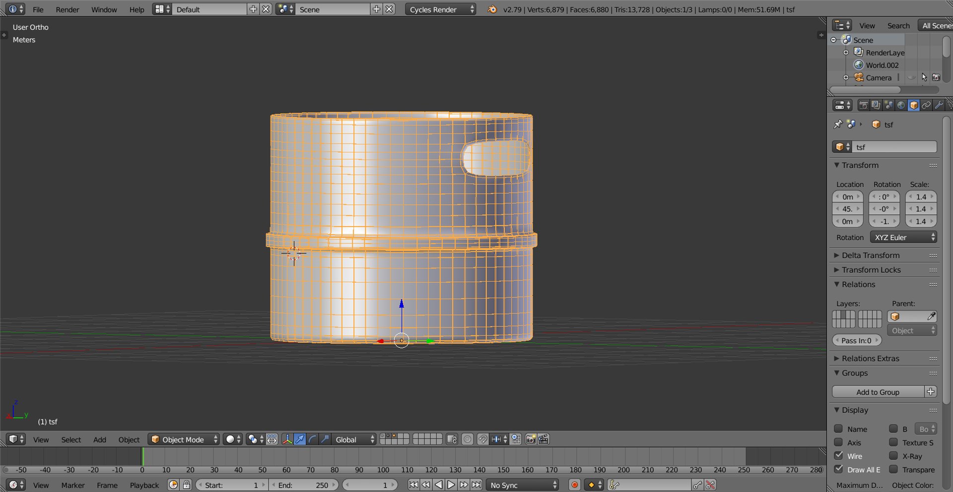Open the Render Layers properties tab
This screenshot has width=953, height=492.
point(876,105)
